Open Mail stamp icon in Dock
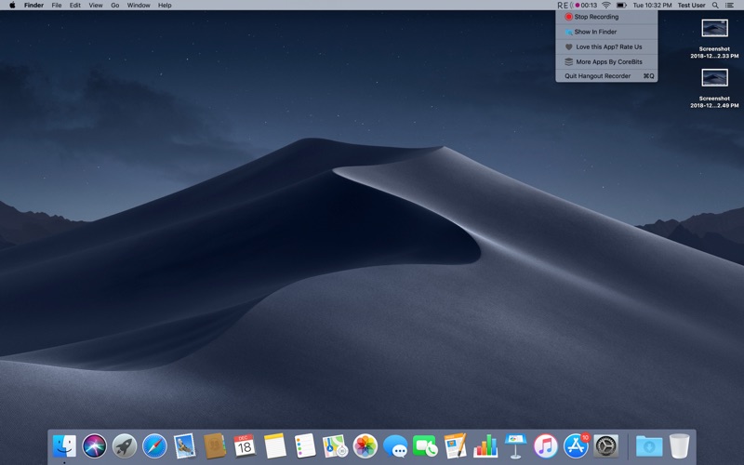 coord(184,446)
